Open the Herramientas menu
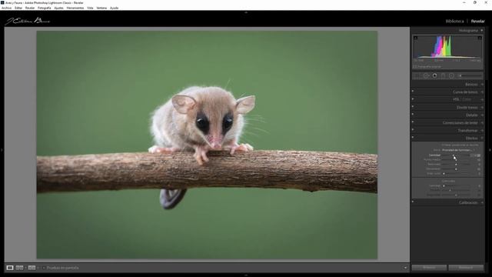 pos(75,8)
